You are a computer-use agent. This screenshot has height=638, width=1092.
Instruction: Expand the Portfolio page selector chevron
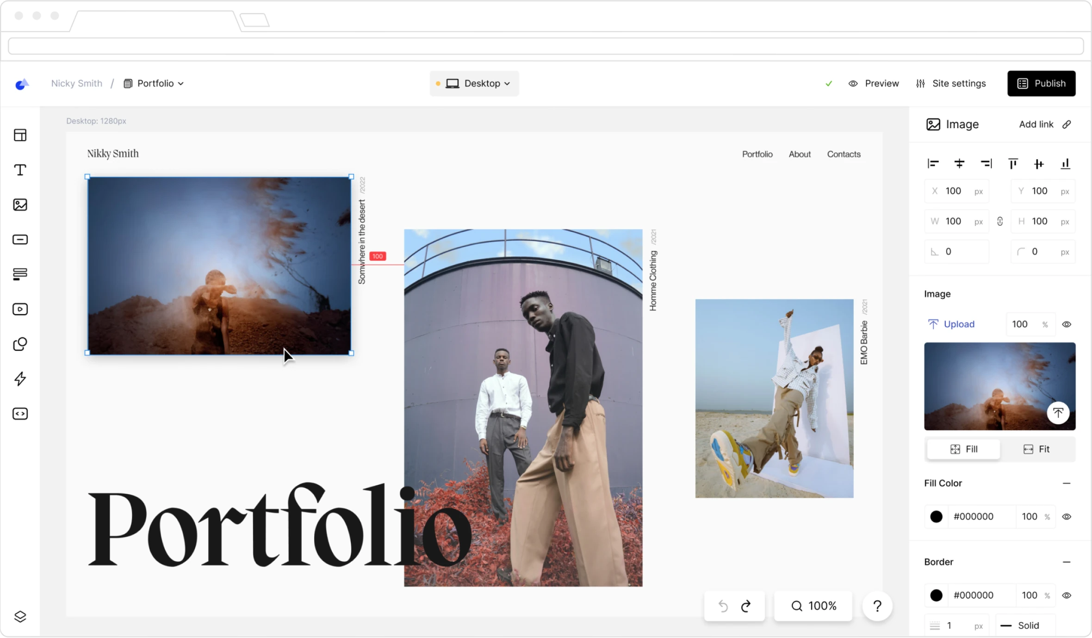pyautogui.click(x=181, y=83)
